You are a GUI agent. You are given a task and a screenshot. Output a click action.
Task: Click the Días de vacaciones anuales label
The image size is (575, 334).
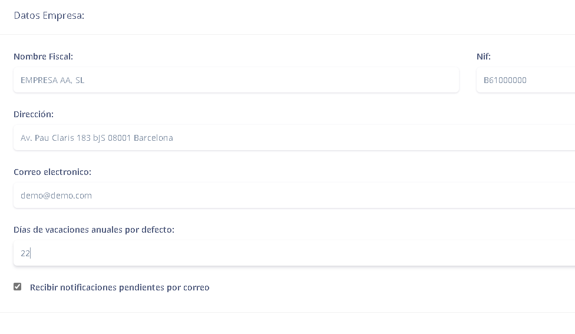pyautogui.click(x=94, y=230)
